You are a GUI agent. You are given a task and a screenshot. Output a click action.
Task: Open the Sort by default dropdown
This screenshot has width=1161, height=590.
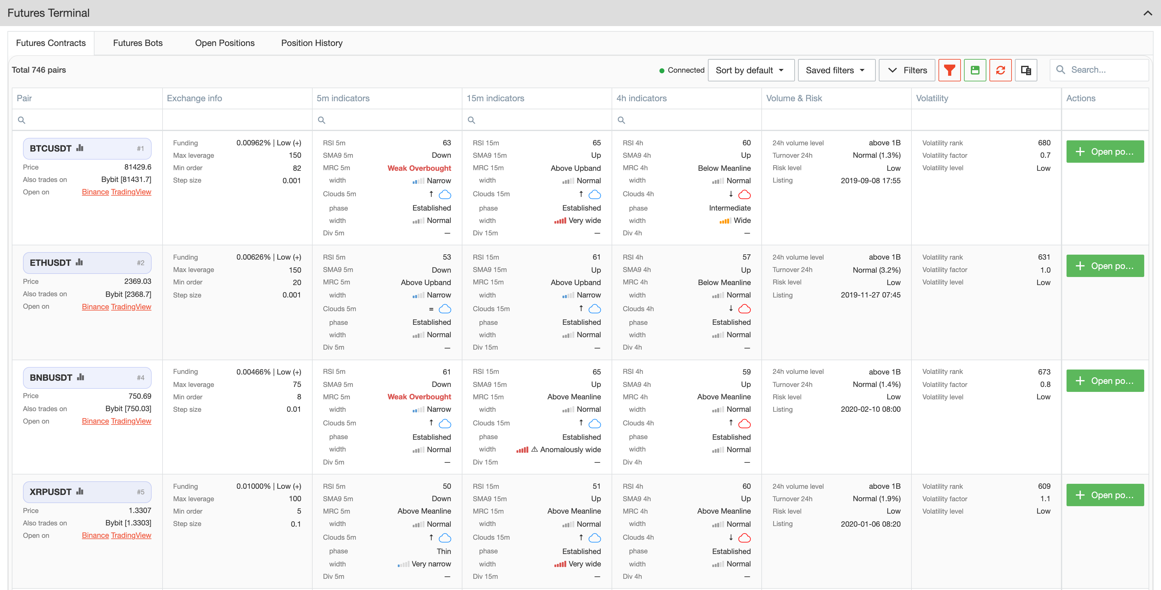(751, 70)
